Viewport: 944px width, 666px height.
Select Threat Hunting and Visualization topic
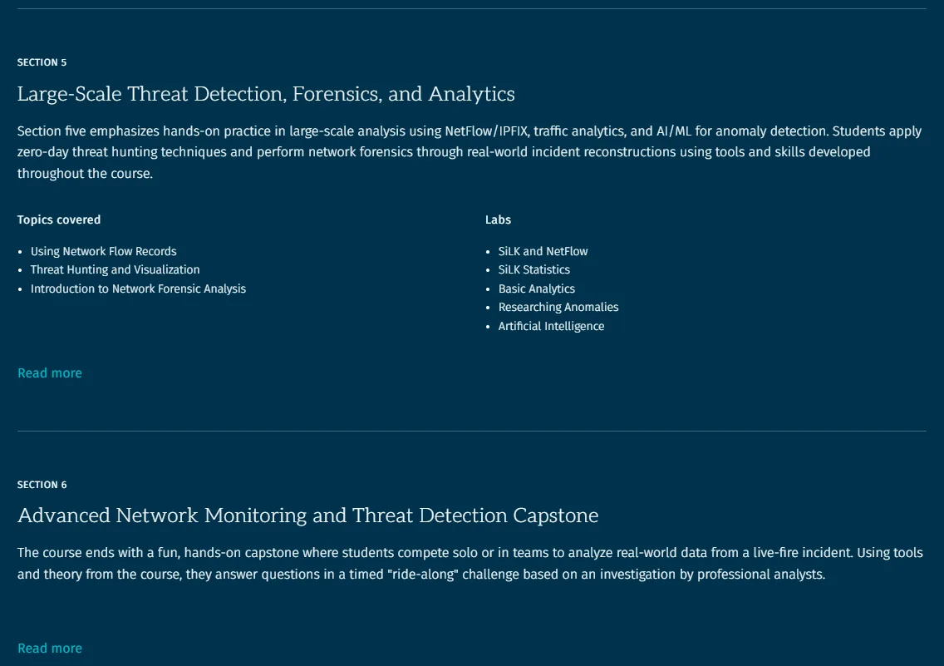(115, 269)
